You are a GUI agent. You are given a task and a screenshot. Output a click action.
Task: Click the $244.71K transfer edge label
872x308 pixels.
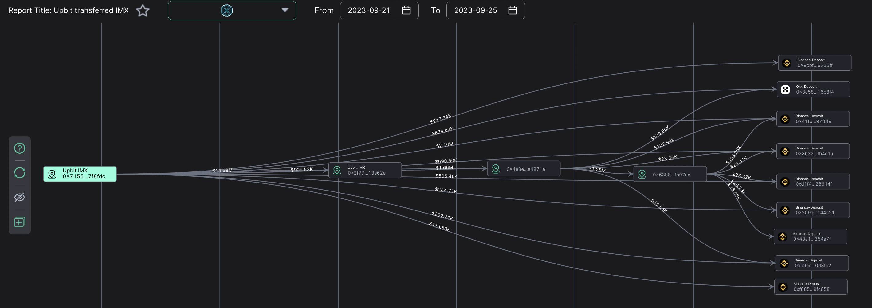(x=446, y=190)
